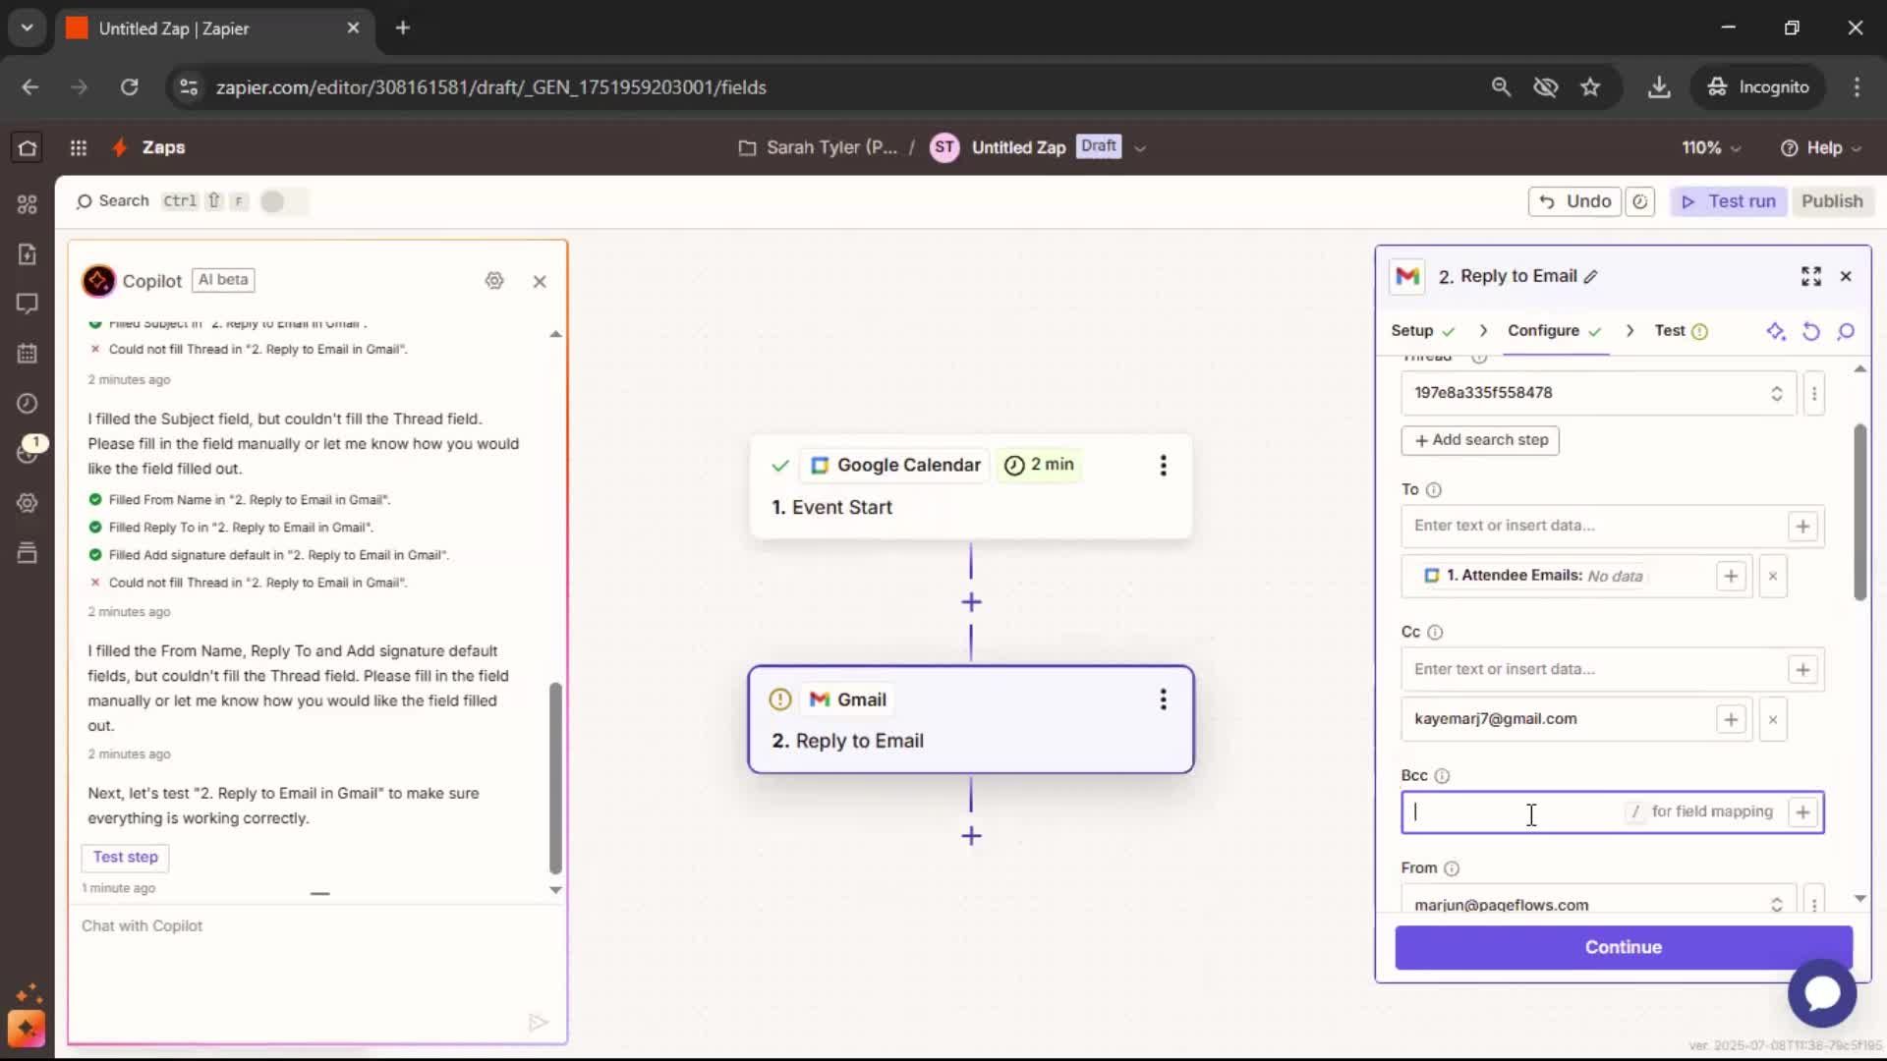Open the support chat bubble
This screenshot has width=1887, height=1061.
point(1822,993)
